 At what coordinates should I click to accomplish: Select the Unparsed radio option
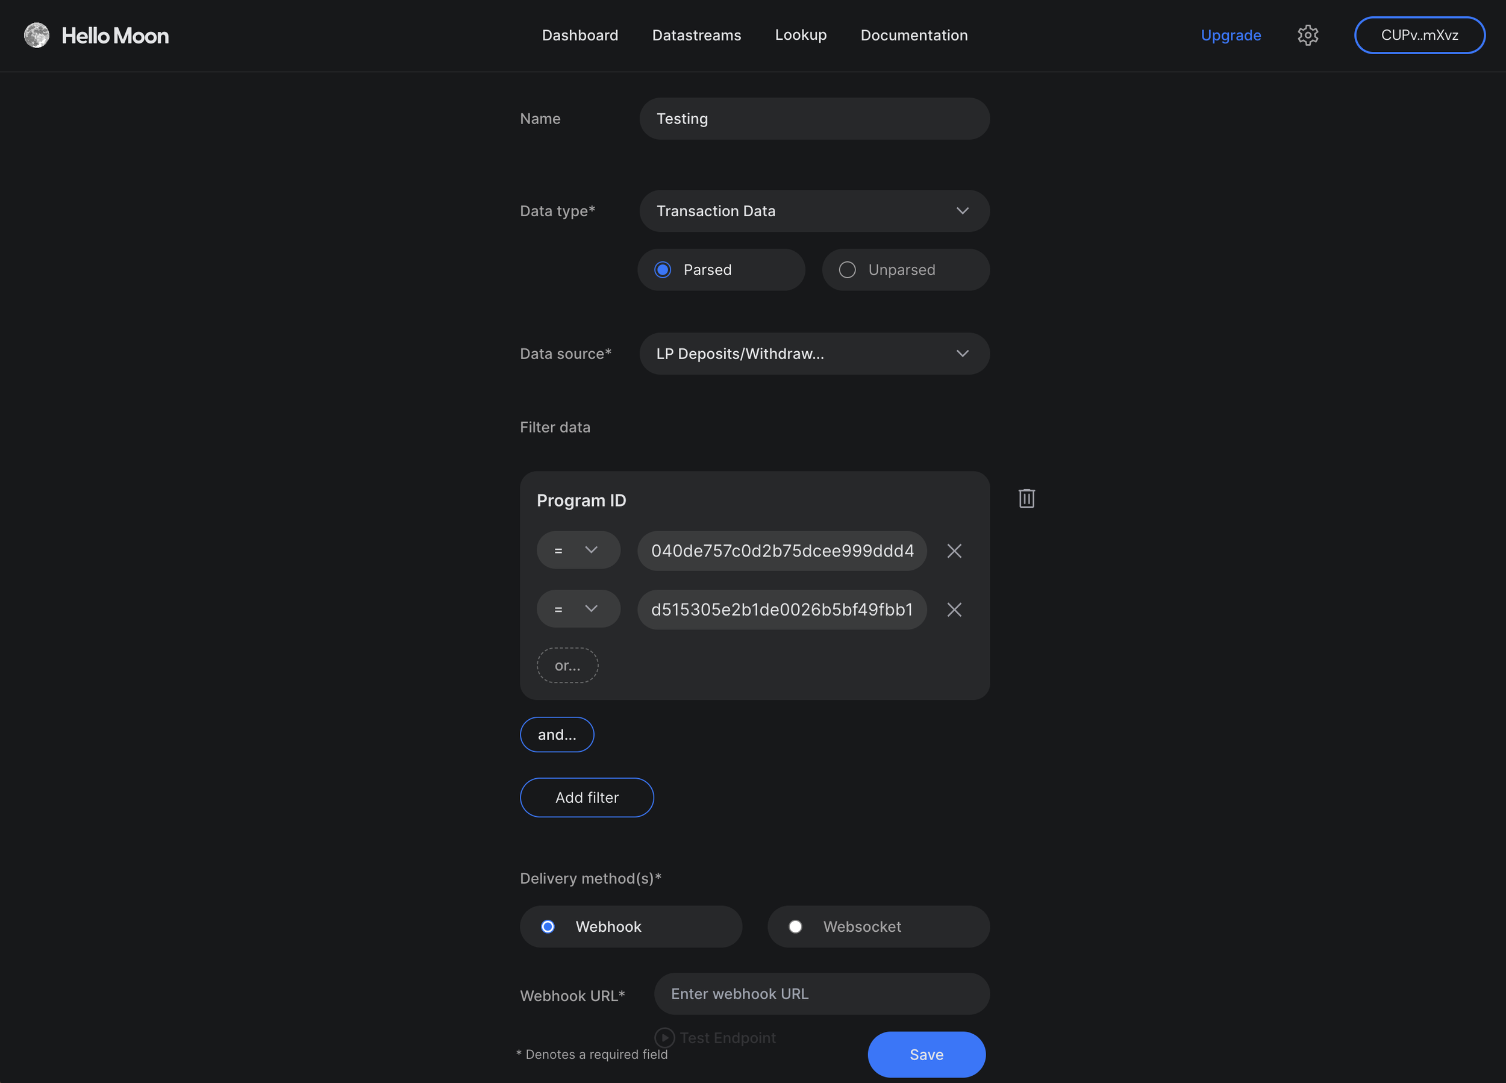[906, 270]
